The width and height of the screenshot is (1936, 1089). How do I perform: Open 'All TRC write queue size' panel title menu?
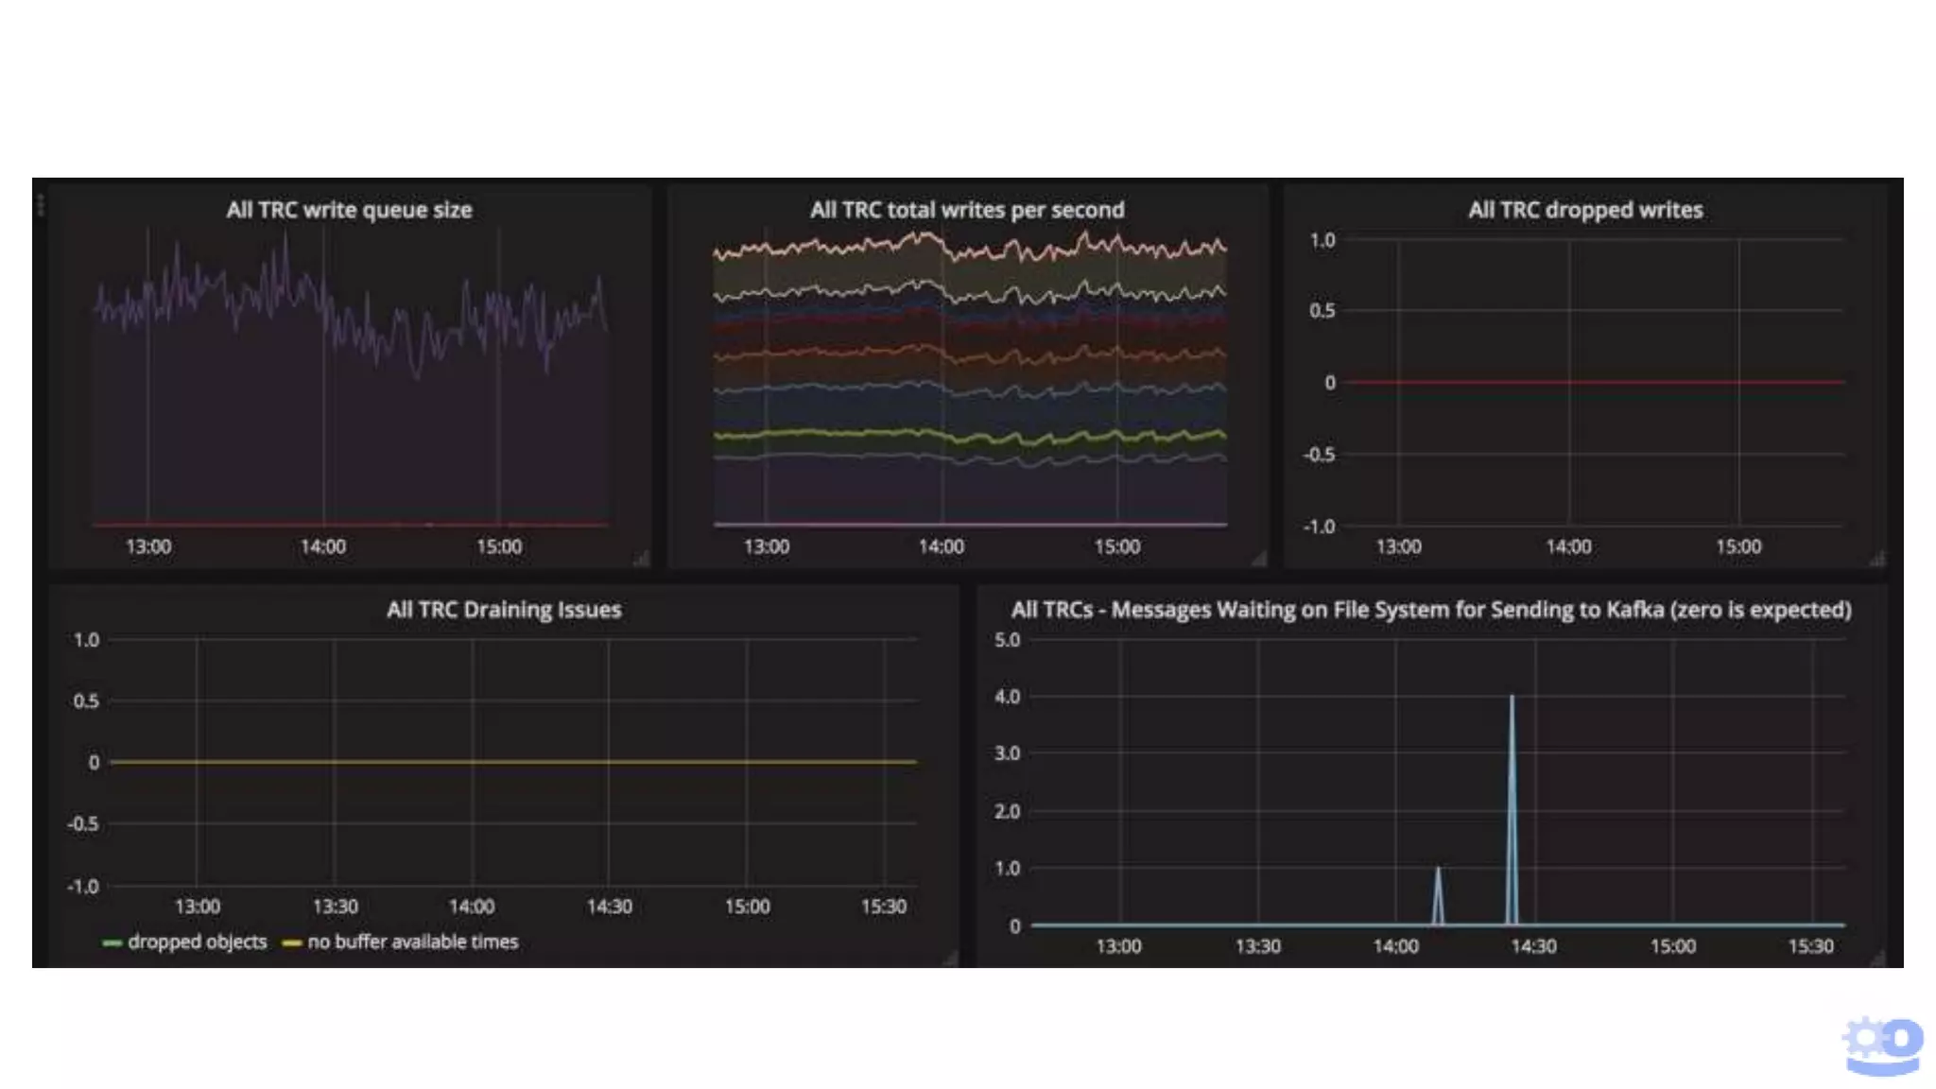click(x=349, y=210)
